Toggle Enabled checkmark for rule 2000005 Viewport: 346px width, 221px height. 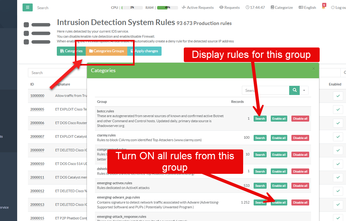[x=338, y=109]
